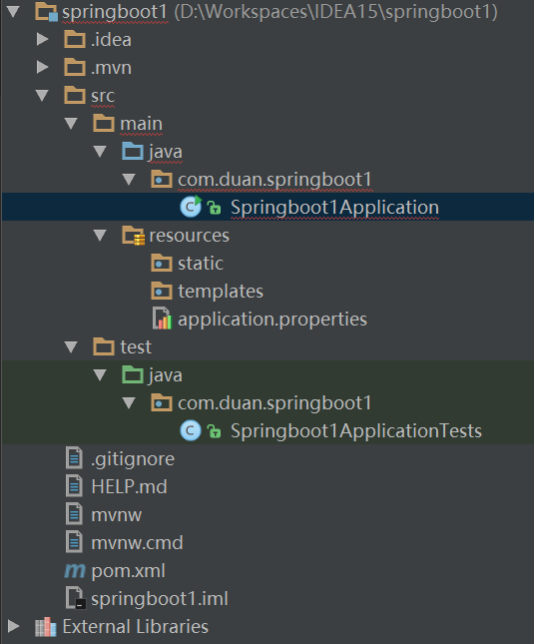Collapse the springboot1 project root arrow
Screen dimensions: 534x644
14,12
